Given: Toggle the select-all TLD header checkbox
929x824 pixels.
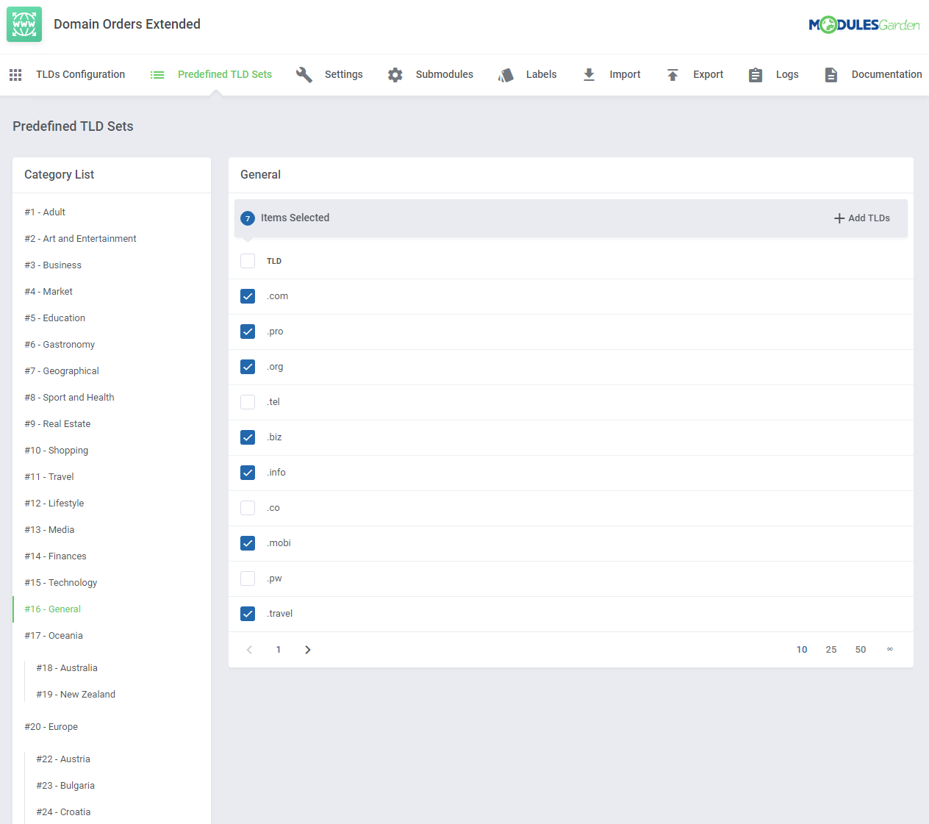Looking at the screenshot, I should (x=248, y=261).
